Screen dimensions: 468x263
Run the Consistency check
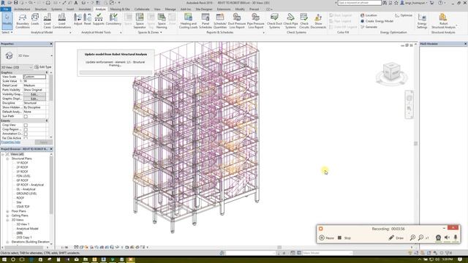113,20
